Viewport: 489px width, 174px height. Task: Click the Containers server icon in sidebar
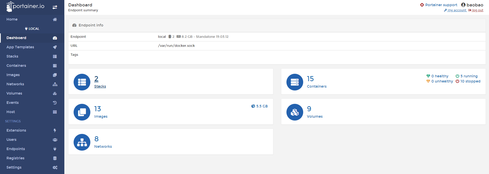click(55, 66)
